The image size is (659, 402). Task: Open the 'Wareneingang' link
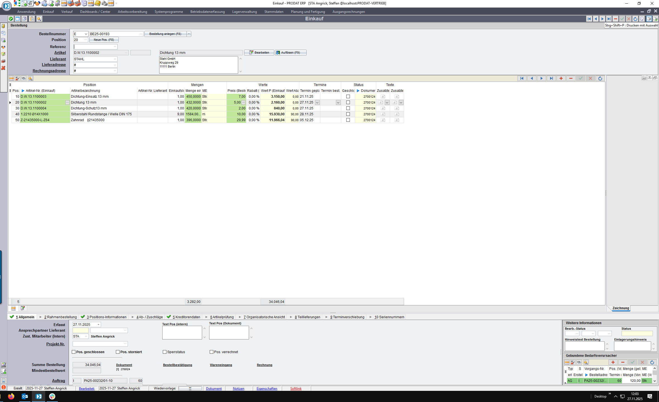[x=221, y=365]
